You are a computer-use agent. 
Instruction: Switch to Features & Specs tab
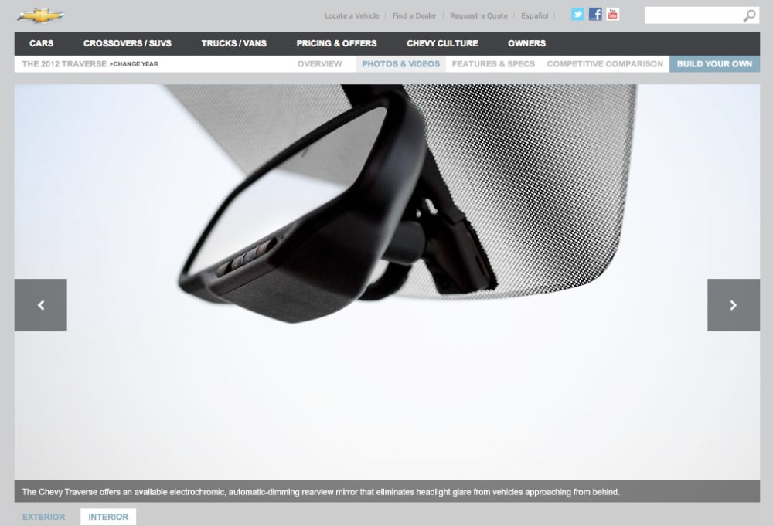(x=493, y=64)
